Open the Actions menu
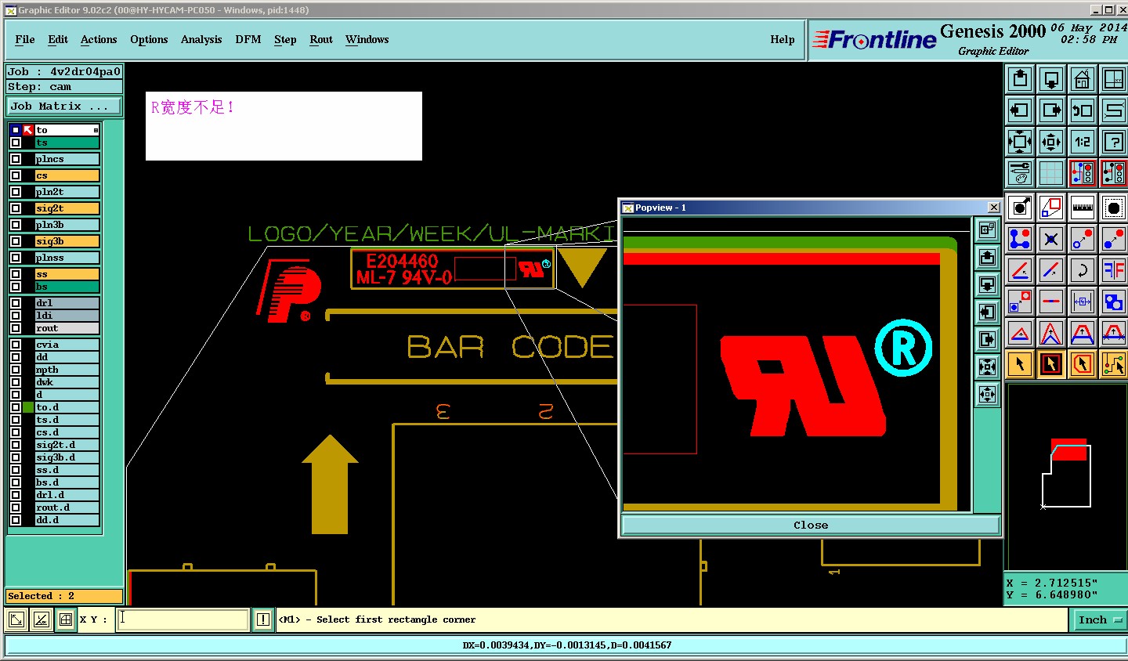The width and height of the screenshot is (1128, 661). coord(99,39)
